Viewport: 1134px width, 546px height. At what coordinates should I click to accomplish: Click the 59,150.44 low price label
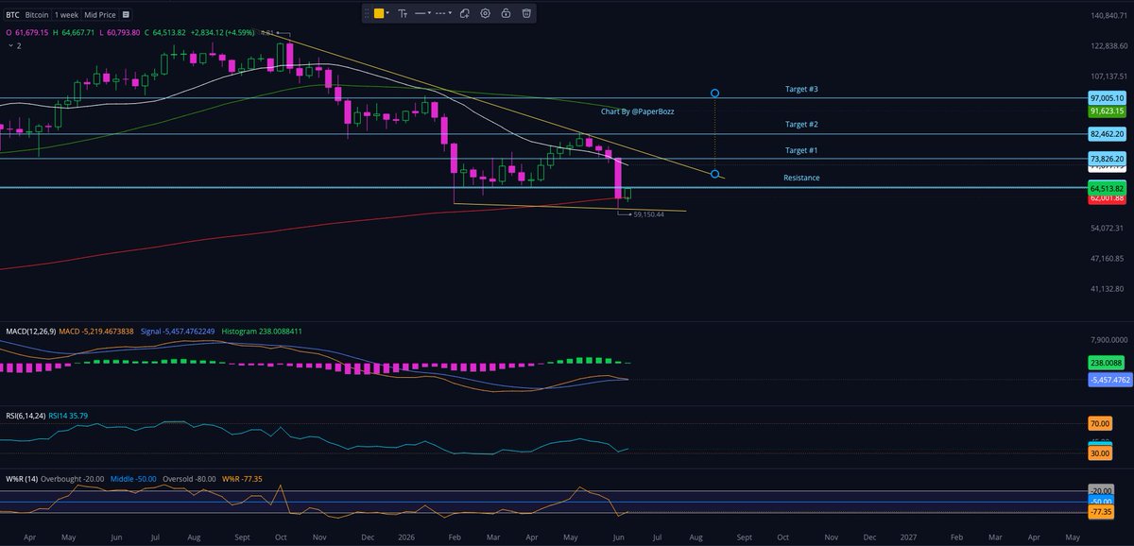[x=649, y=214]
